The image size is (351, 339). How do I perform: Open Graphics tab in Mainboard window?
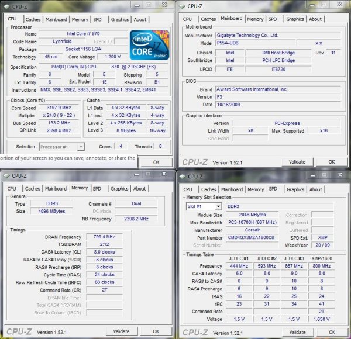point(295,19)
